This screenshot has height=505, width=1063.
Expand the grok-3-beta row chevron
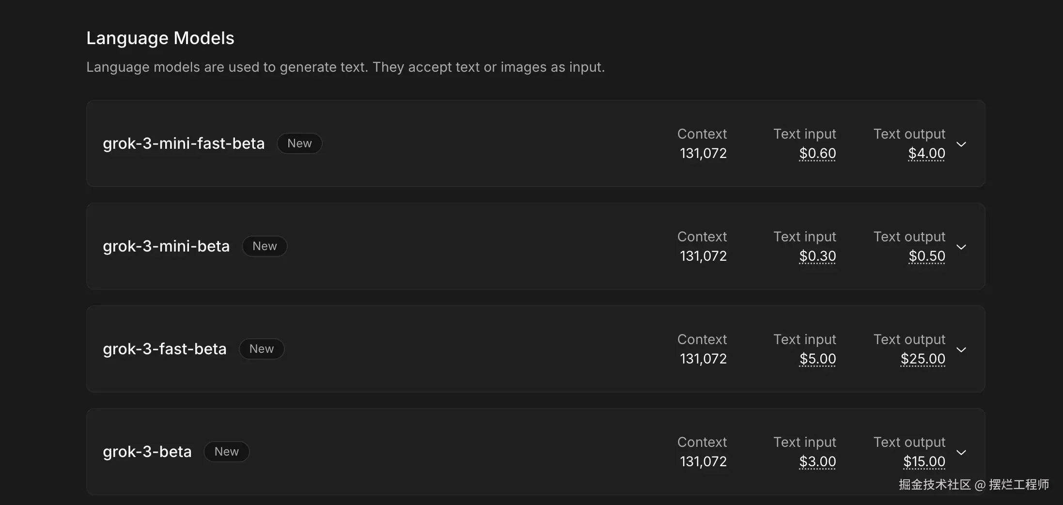coord(961,452)
